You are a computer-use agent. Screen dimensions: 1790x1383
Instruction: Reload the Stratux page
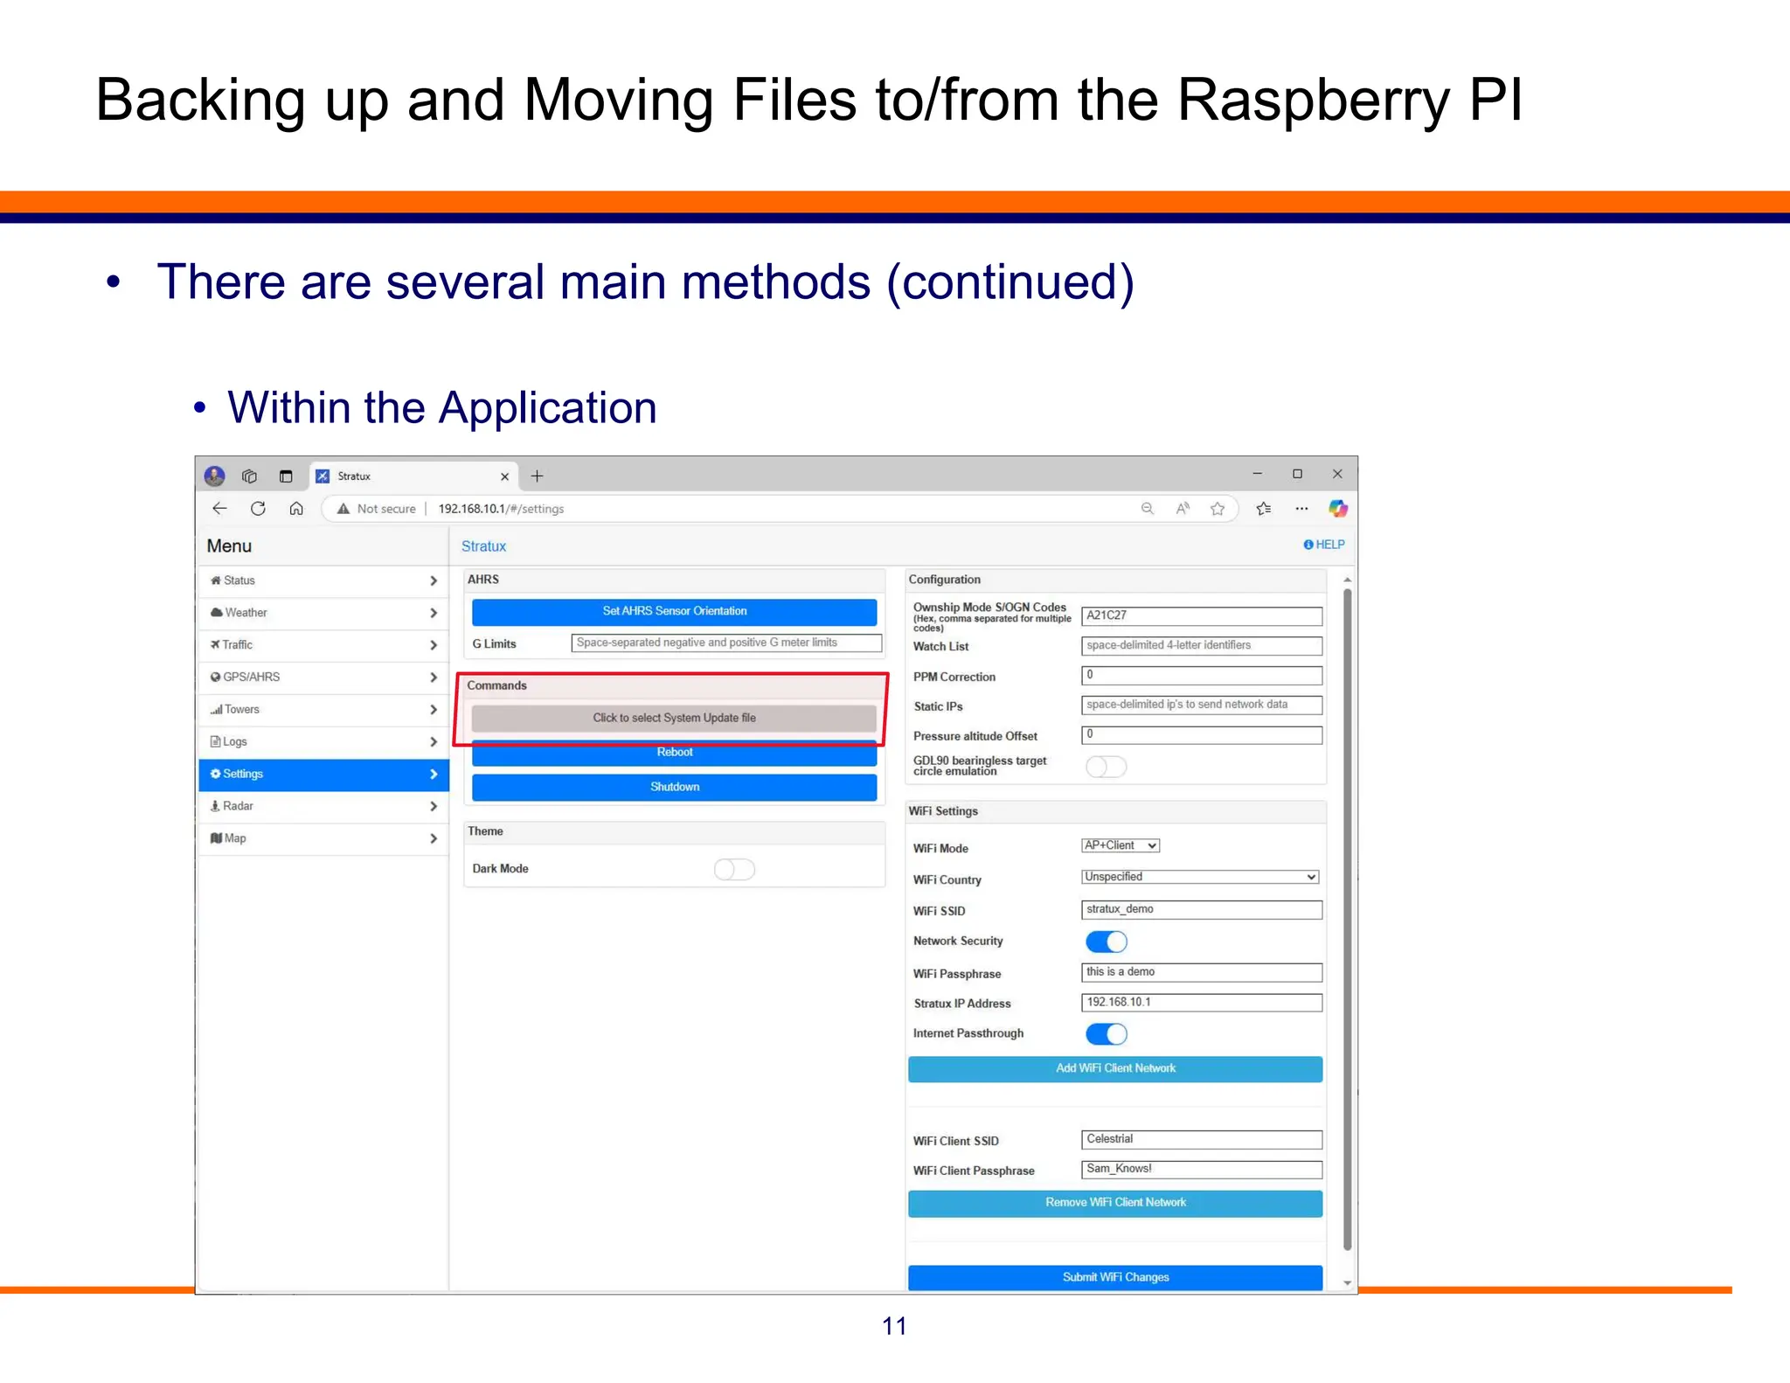[x=258, y=509]
